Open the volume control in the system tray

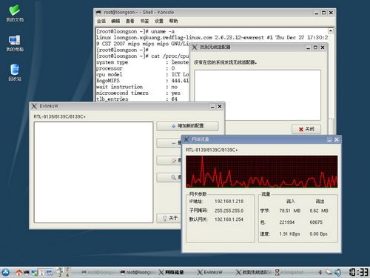(x=337, y=272)
